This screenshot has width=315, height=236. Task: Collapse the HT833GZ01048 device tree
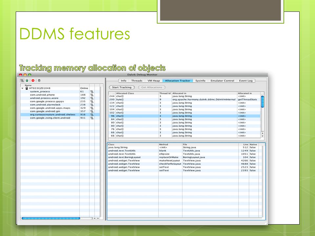pyautogui.click(x=23, y=88)
